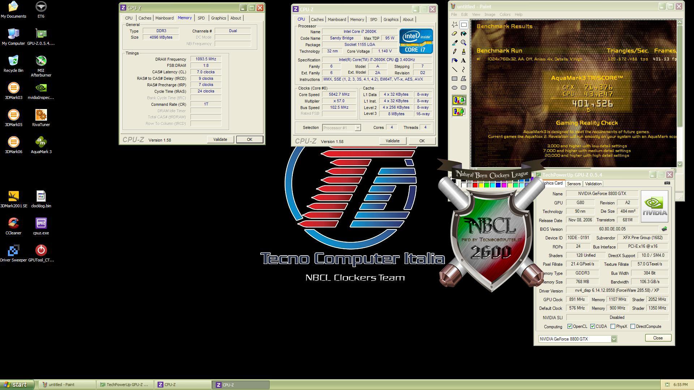This screenshot has width=694, height=390.
Task: Open Graphics tab in CPU tab CPU-Z window
Action: (x=391, y=19)
